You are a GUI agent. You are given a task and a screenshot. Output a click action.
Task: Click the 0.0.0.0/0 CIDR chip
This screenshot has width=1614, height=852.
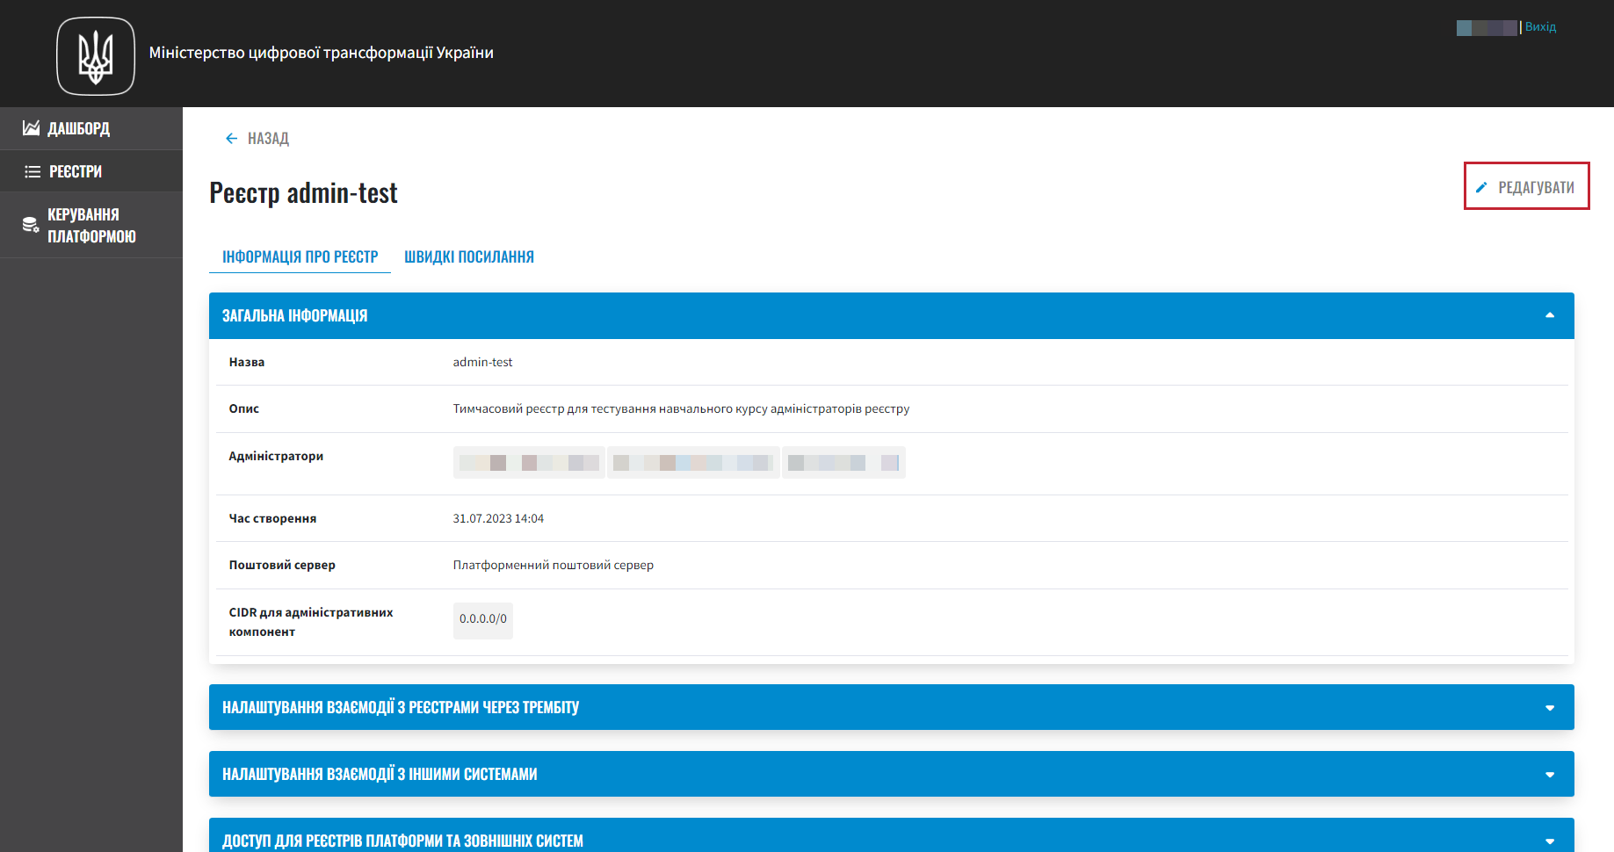482,619
